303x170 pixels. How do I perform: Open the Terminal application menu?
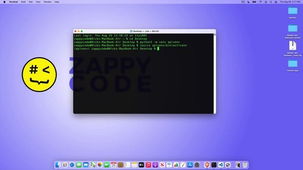coord(13,2)
